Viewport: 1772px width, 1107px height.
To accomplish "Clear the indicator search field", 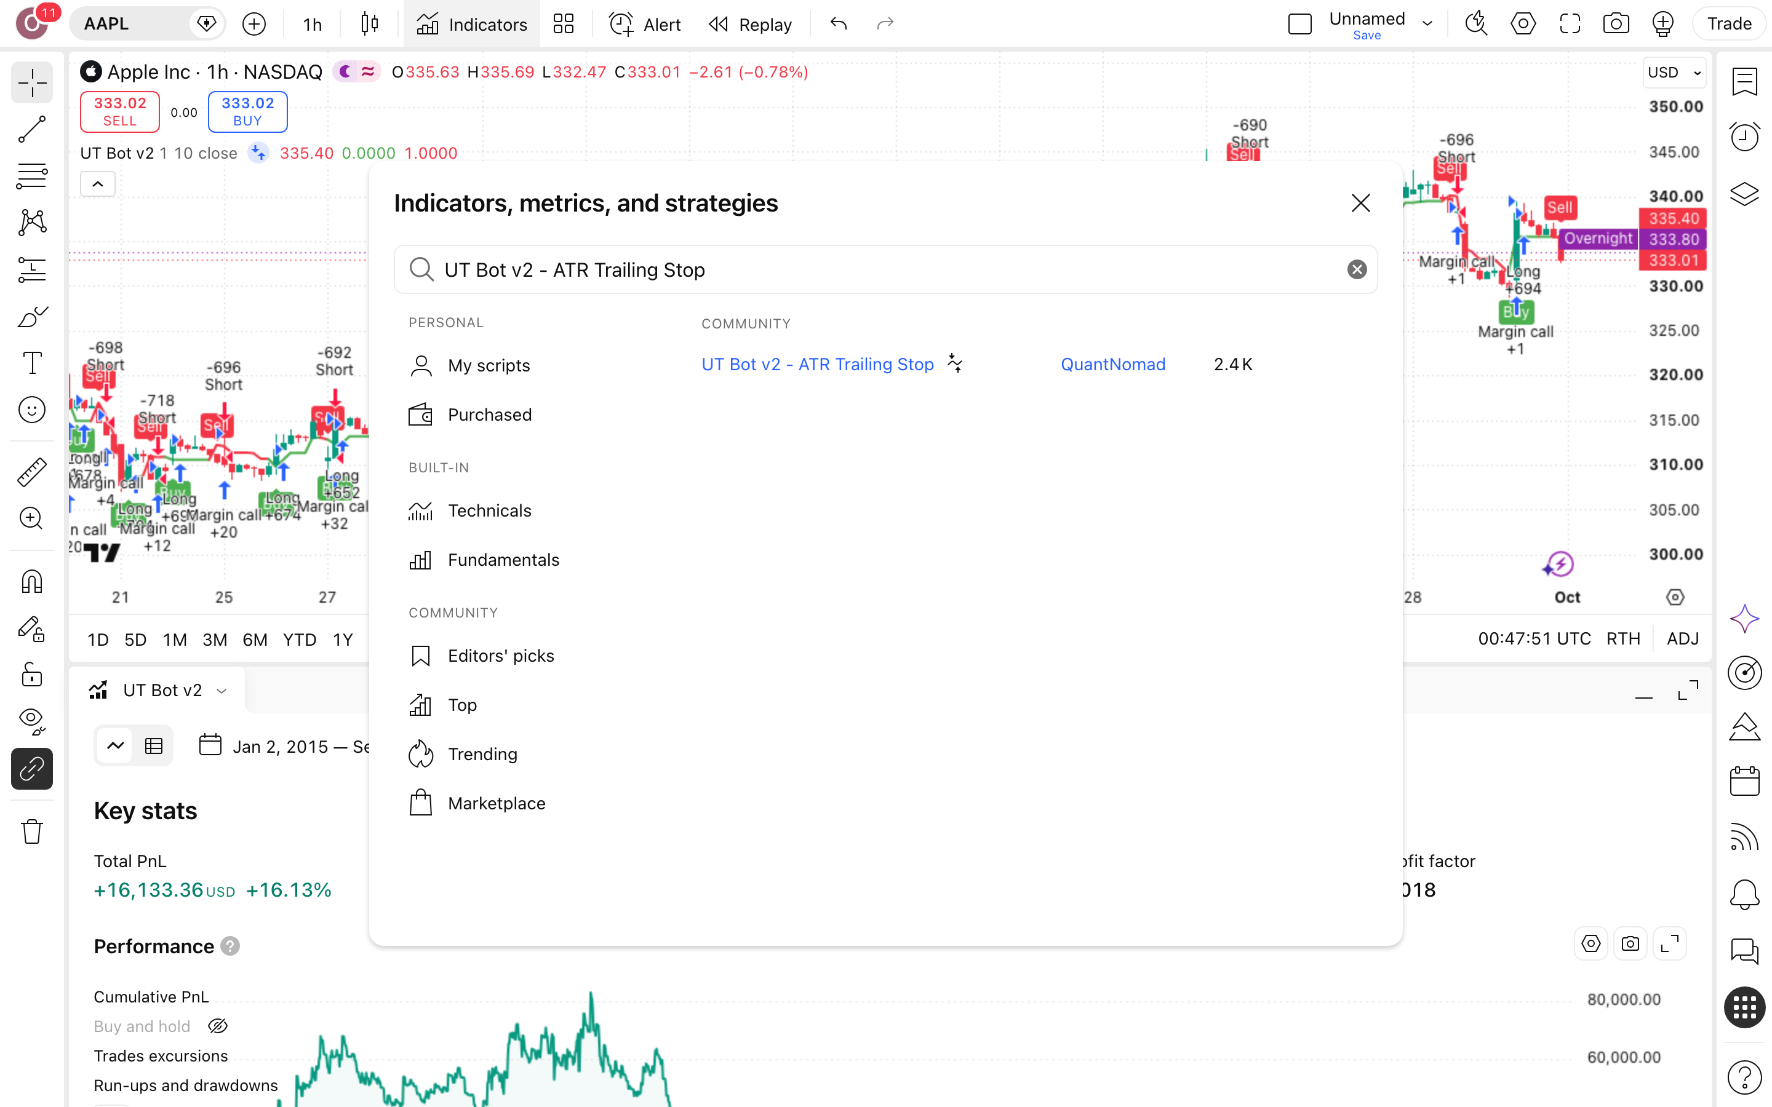I will [1356, 269].
